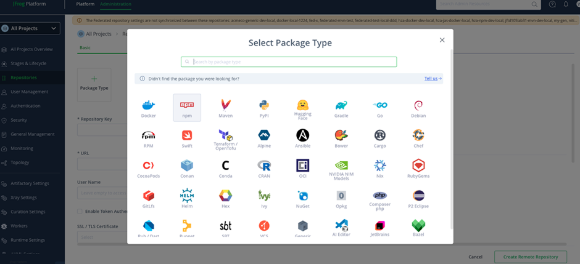Viewport: 580px width, 264px height.
Task: Close the Select Package Type dialog
Action: pos(442,40)
